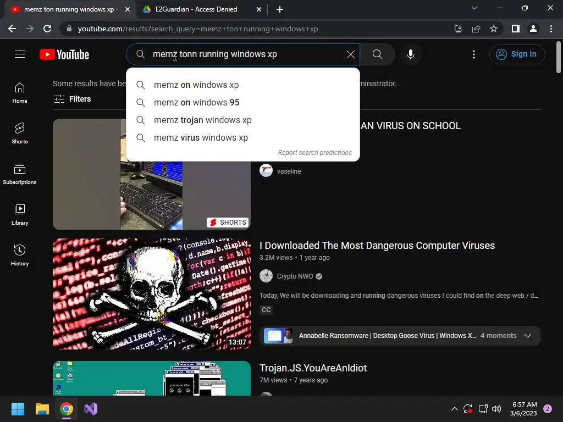
Task: Switch to the memz ton running windows xp tab
Action: (x=70, y=9)
